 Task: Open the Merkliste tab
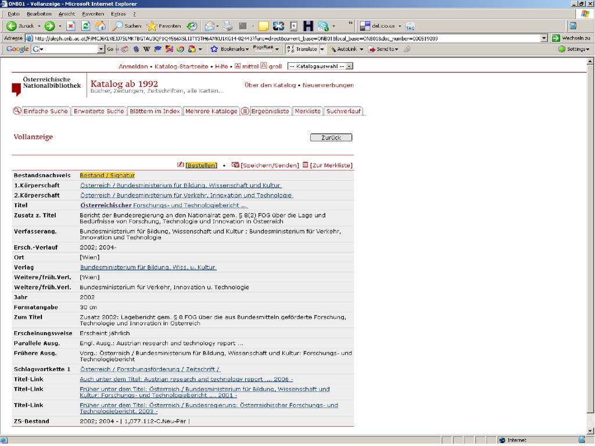point(307,111)
